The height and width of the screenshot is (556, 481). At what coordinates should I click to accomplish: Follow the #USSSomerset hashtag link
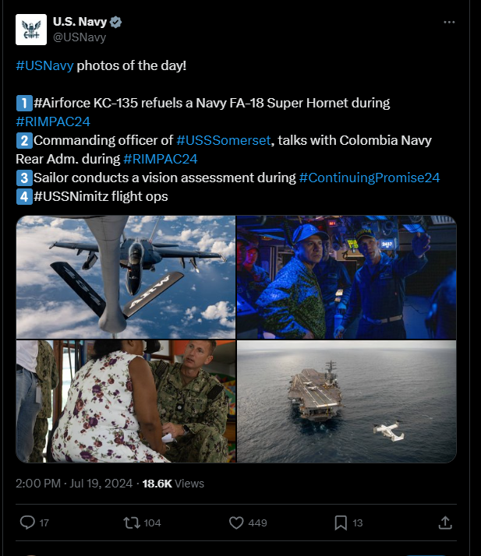224,140
